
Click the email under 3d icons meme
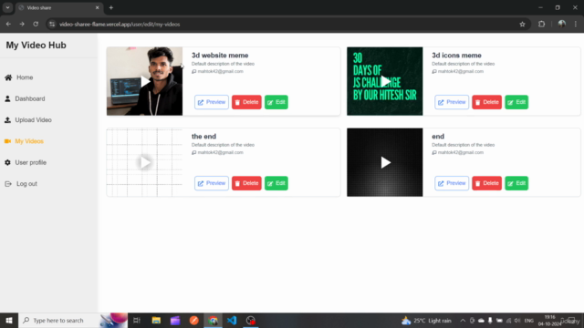click(460, 71)
